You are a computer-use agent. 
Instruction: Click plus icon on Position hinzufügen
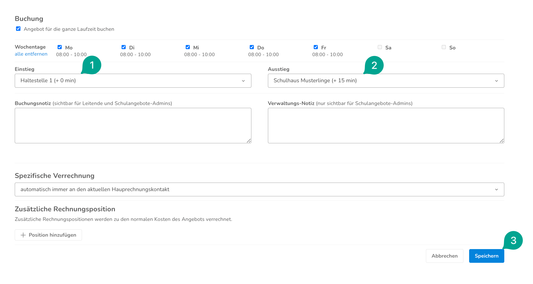pyautogui.click(x=23, y=235)
